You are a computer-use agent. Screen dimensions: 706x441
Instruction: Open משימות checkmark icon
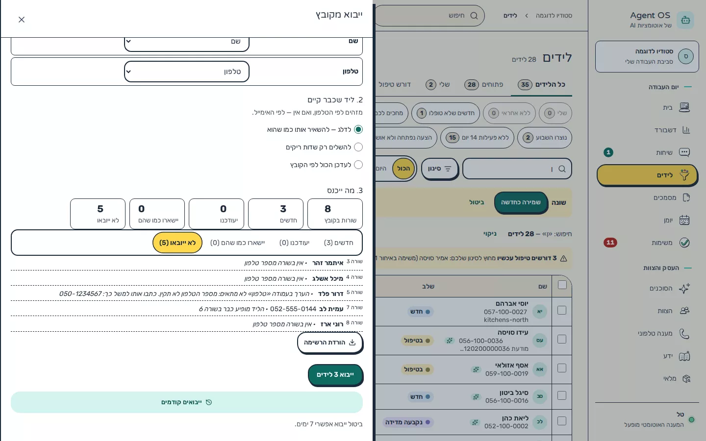tap(684, 243)
